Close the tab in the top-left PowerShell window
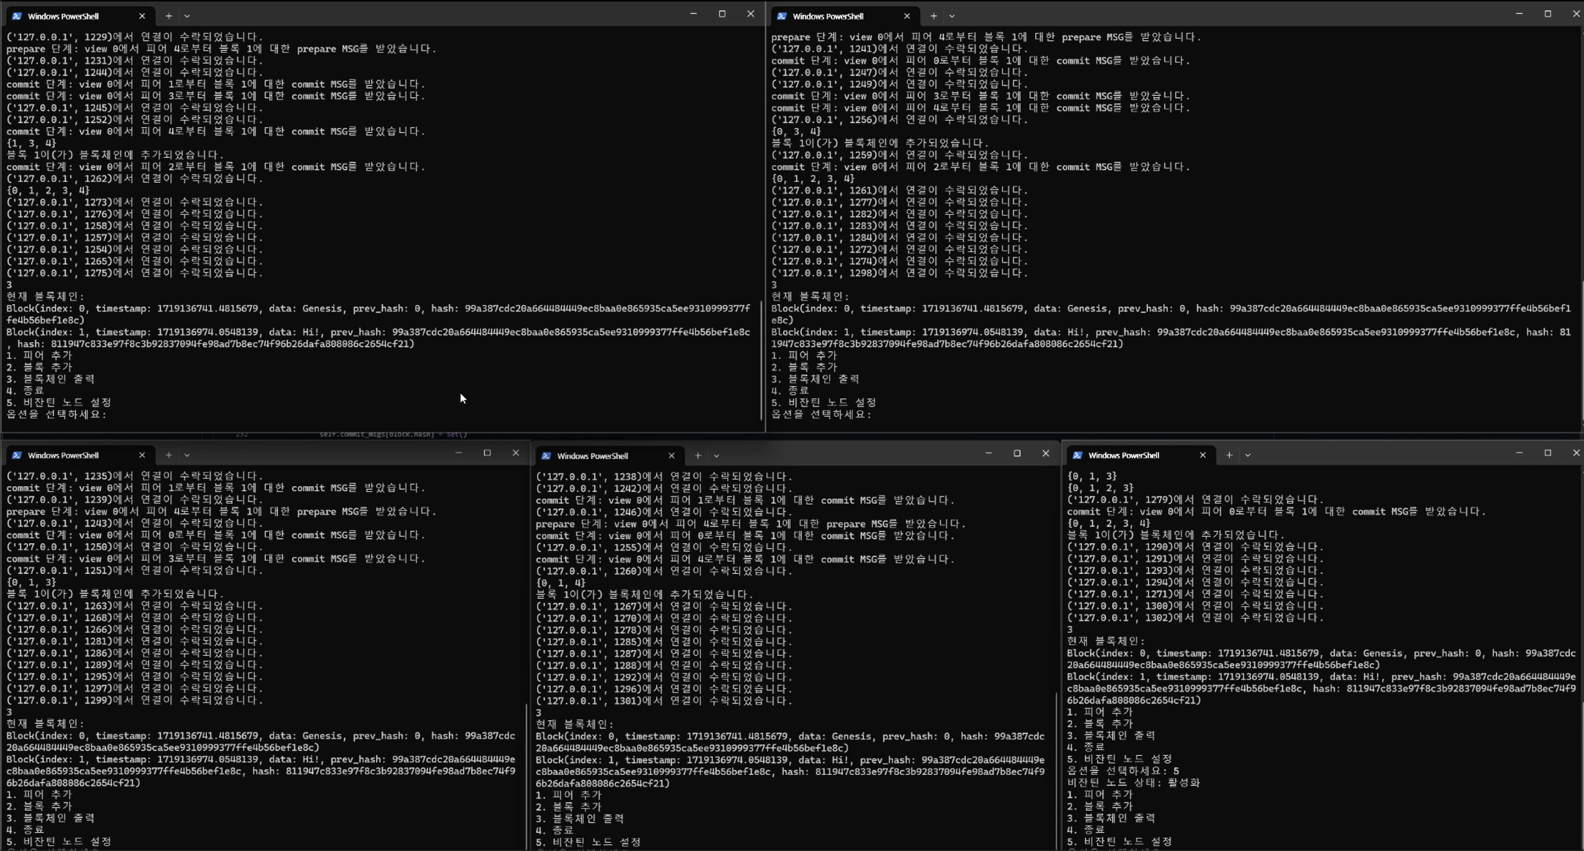 (x=142, y=15)
